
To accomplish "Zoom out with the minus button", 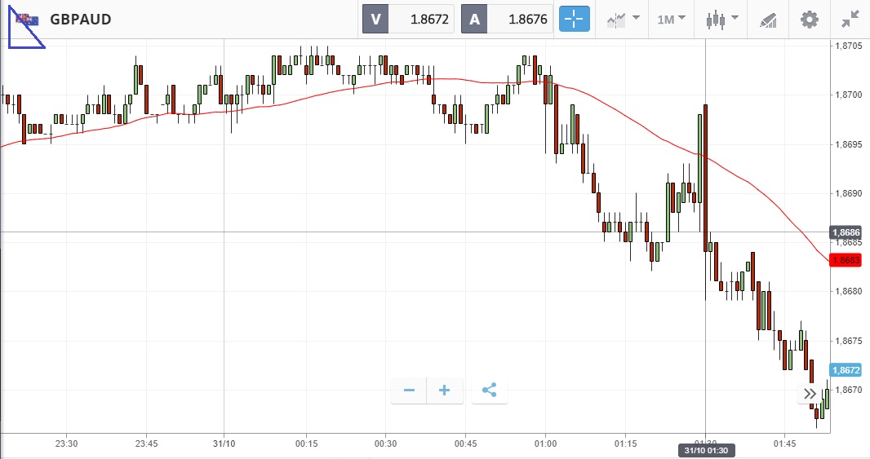I will tap(409, 391).
